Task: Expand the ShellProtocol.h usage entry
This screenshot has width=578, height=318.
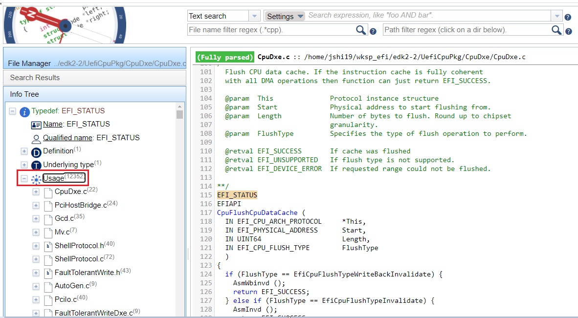Action: coord(36,246)
